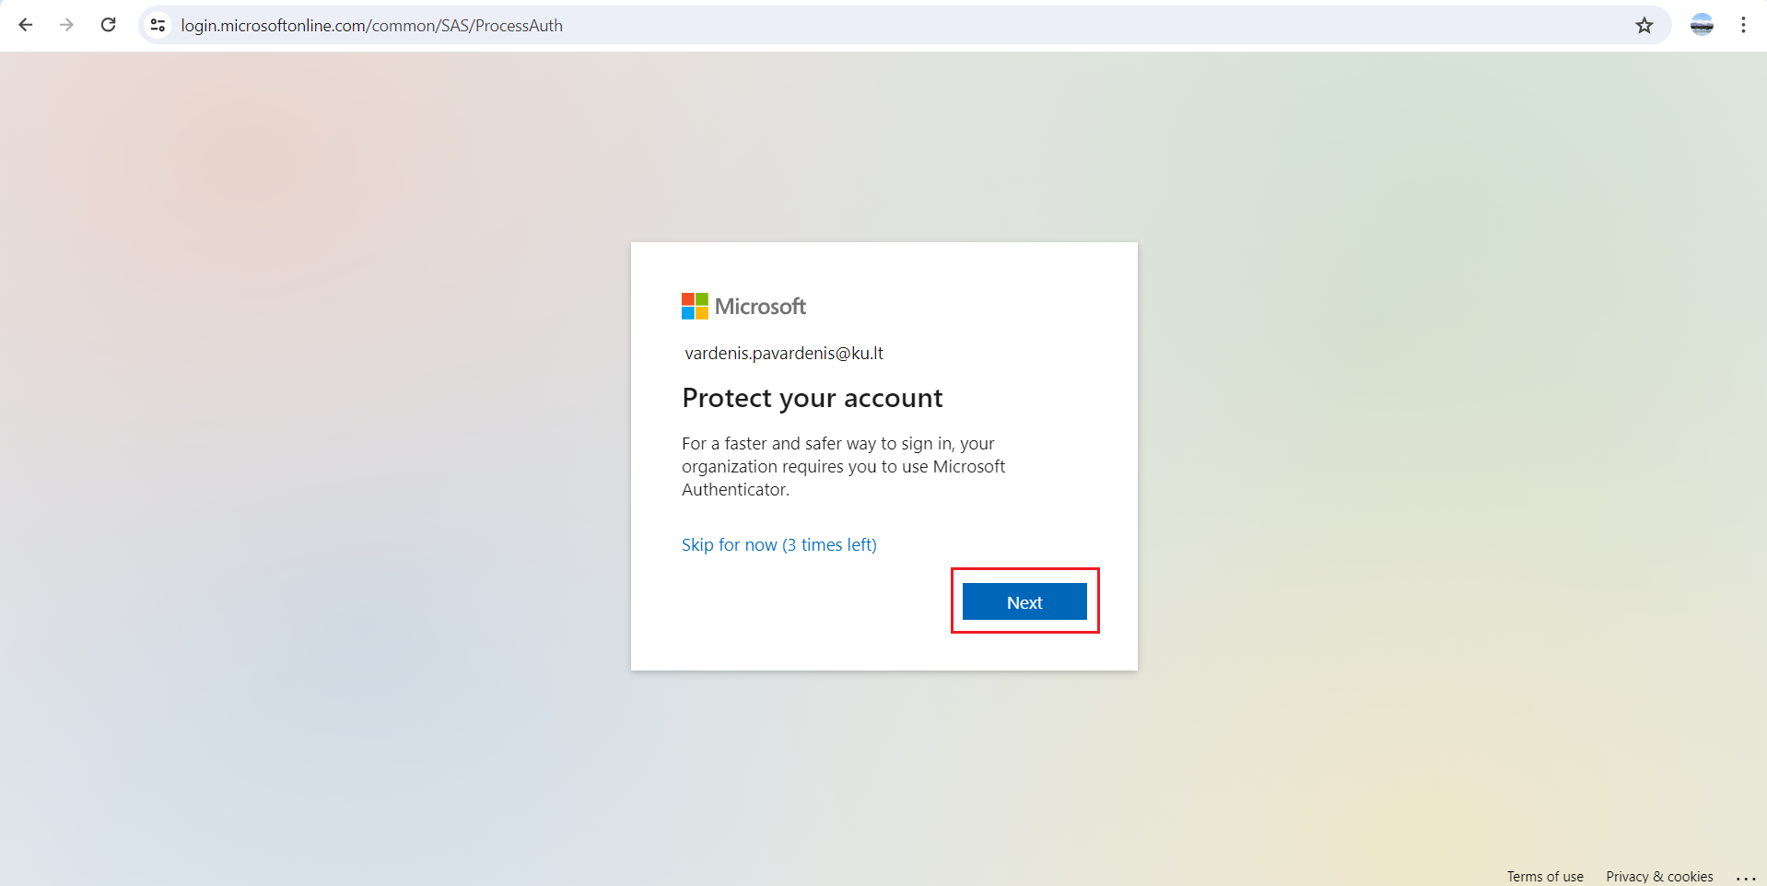Select the URL text in the omnibox

[371, 25]
